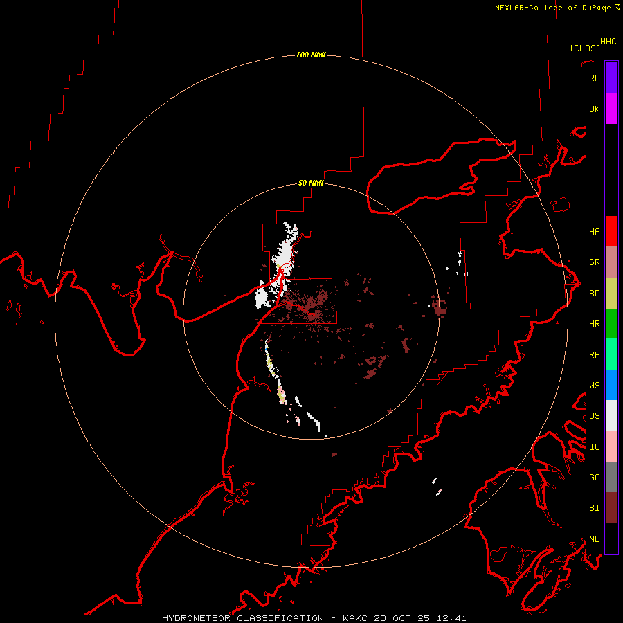
Task: Click the WS legend label
Action: pos(594,385)
